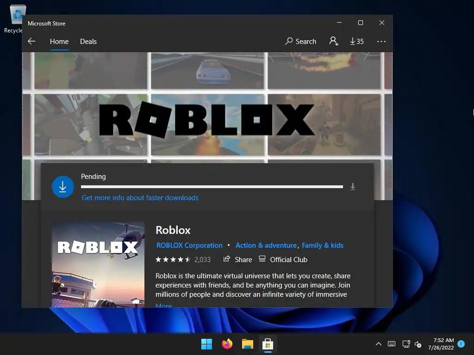Click the Pending status text
This screenshot has width=474, height=355.
point(94,177)
